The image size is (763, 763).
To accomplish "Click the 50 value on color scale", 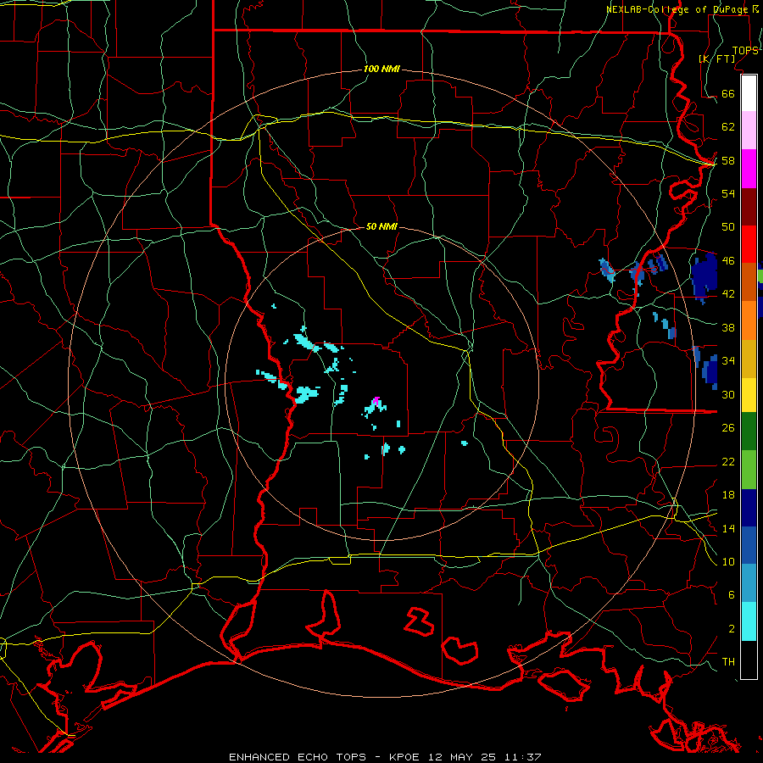I will click(728, 226).
